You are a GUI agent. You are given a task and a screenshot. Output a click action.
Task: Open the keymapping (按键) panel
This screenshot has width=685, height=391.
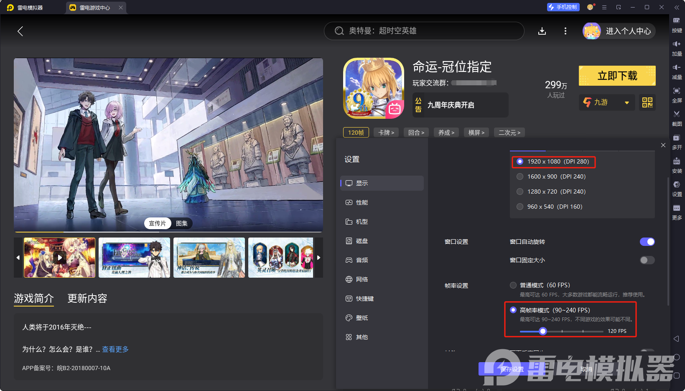[677, 25]
